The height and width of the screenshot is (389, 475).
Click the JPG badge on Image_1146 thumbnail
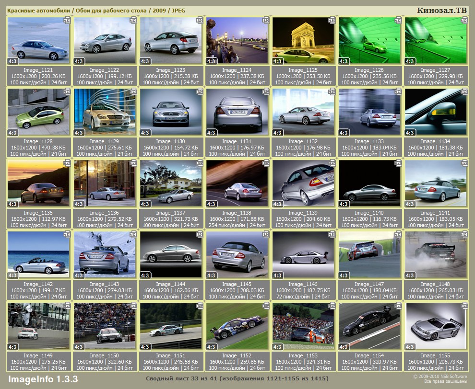332,234
